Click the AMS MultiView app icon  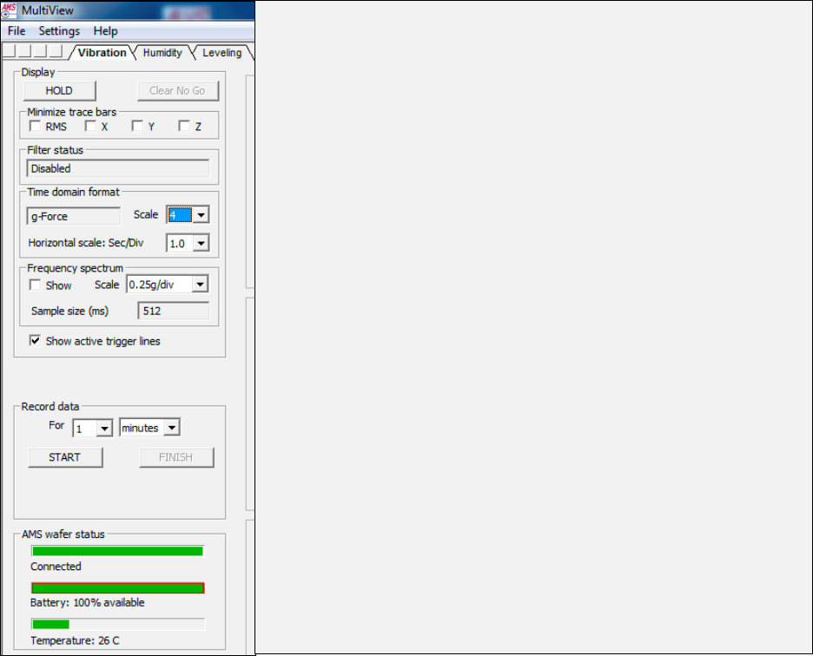(x=9, y=10)
